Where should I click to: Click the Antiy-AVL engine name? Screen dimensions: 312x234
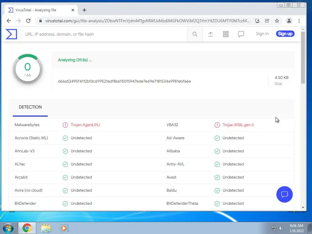pyautogui.click(x=175, y=164)
